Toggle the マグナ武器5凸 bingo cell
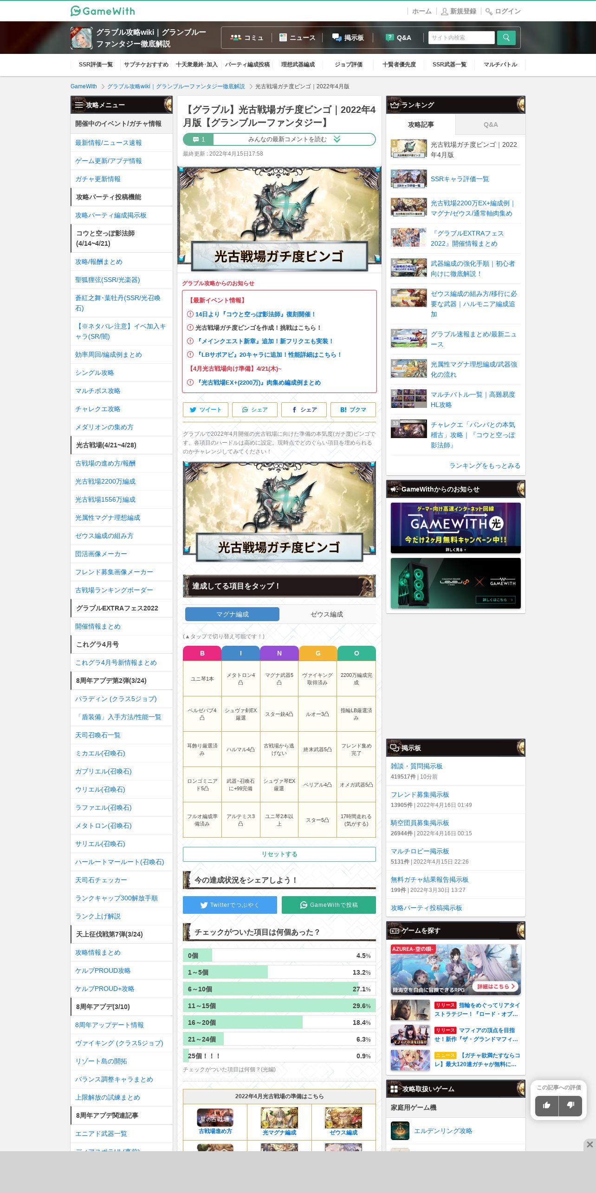The width and height of the screenshot is (596, 1193). click(x=279, y=679)
